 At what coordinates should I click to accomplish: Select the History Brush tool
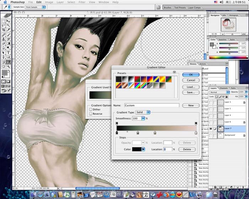coord(8,39)
